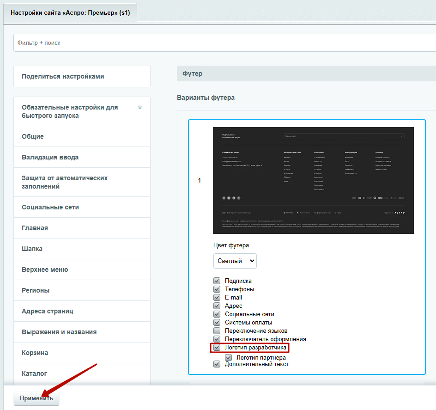The image size is (436, 410).
Task: Click the Цвет футера label
Action: click(x=231, y=245)
